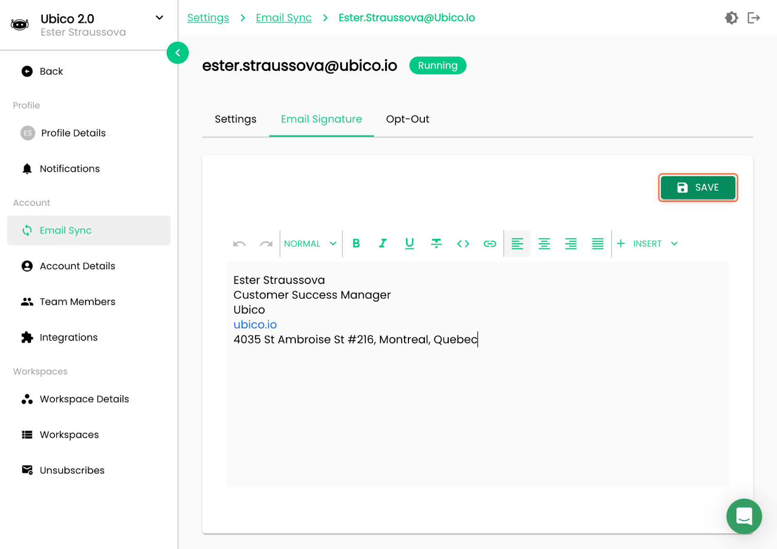Apply strikethrough formatting
Viewport: 777px width, 549px height.
[x=436, y=244]
